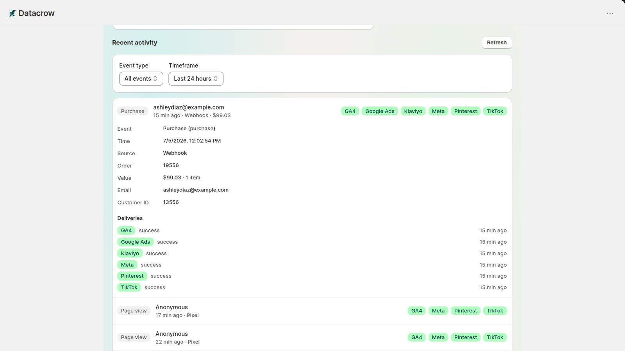The width and height of the screenshot is (625, 351).
Task: Click the "Purchase (purchase)" event value
Action: [x=189, y=128]
